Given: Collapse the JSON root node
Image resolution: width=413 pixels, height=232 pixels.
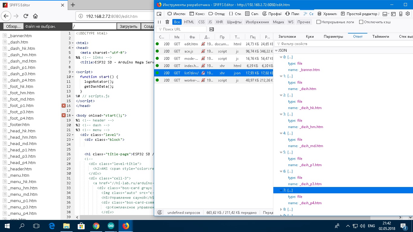Looking at the screenshot, I should pyautogui.click(x=276, y=50).
